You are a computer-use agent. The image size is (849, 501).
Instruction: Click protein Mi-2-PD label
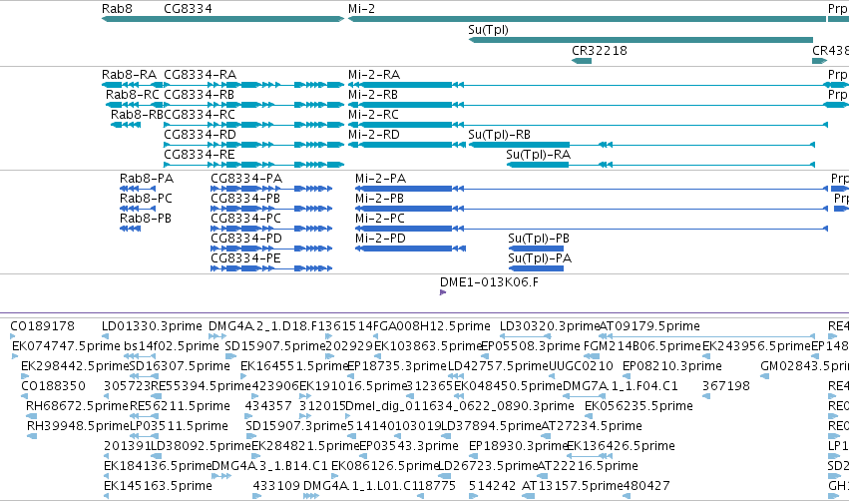pyautogui.click(x=381, y=239)
